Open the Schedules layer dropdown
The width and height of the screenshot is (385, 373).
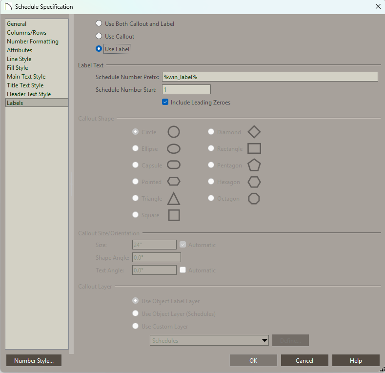209,340
